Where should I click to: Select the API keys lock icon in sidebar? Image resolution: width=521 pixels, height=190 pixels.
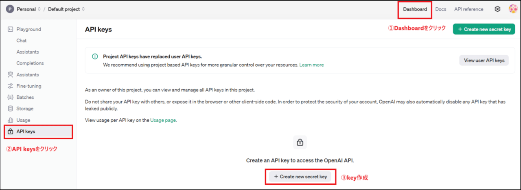(11, 132)
